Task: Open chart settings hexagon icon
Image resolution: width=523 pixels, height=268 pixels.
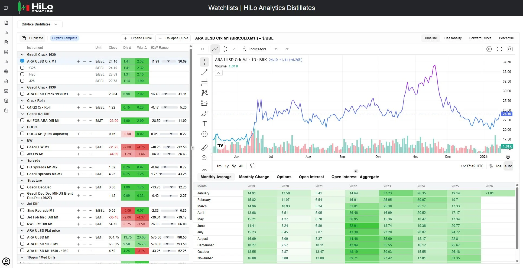Action: point(489,49)
